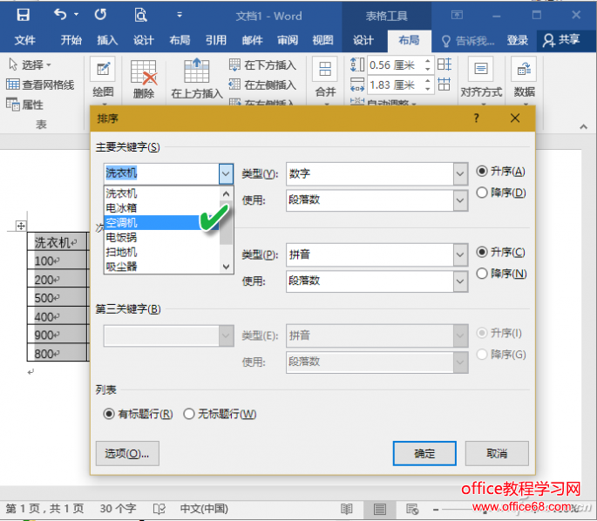Click the Save icon in title bar
The height and width of the screenshot is (521, 597).
(x=23, y=15)
